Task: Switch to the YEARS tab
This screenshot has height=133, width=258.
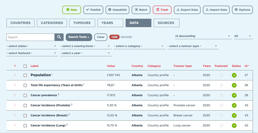Action: 110,23
